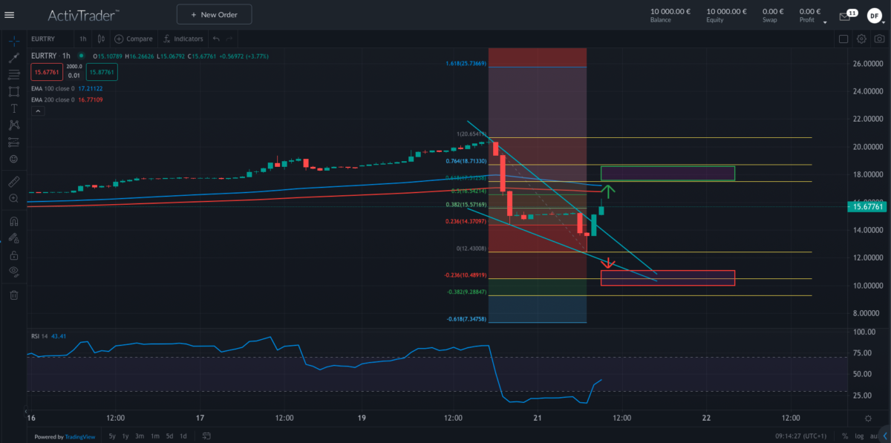The width and height of the screenshot is (891, 443).
Task: Select the red lower target rectangle
Action: [668, 278]
